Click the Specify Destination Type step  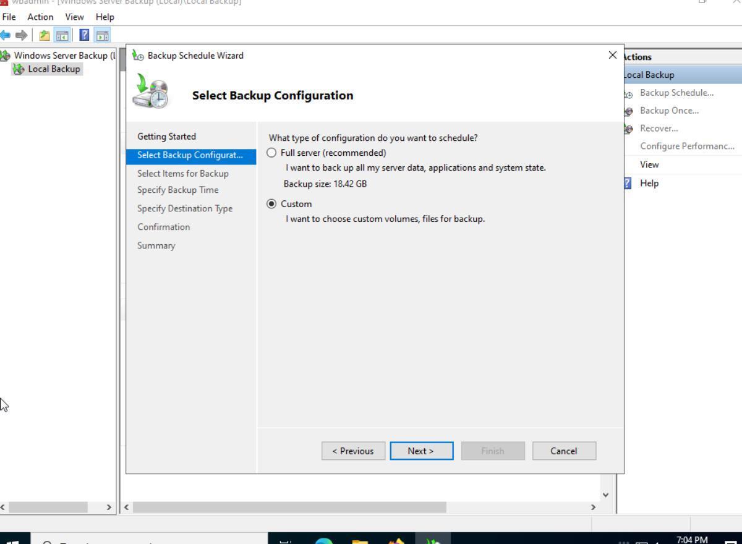[185, 208]
